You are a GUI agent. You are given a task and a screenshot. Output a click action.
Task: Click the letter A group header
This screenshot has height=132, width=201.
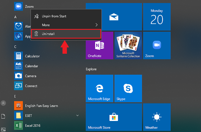(x=15, y=17)
